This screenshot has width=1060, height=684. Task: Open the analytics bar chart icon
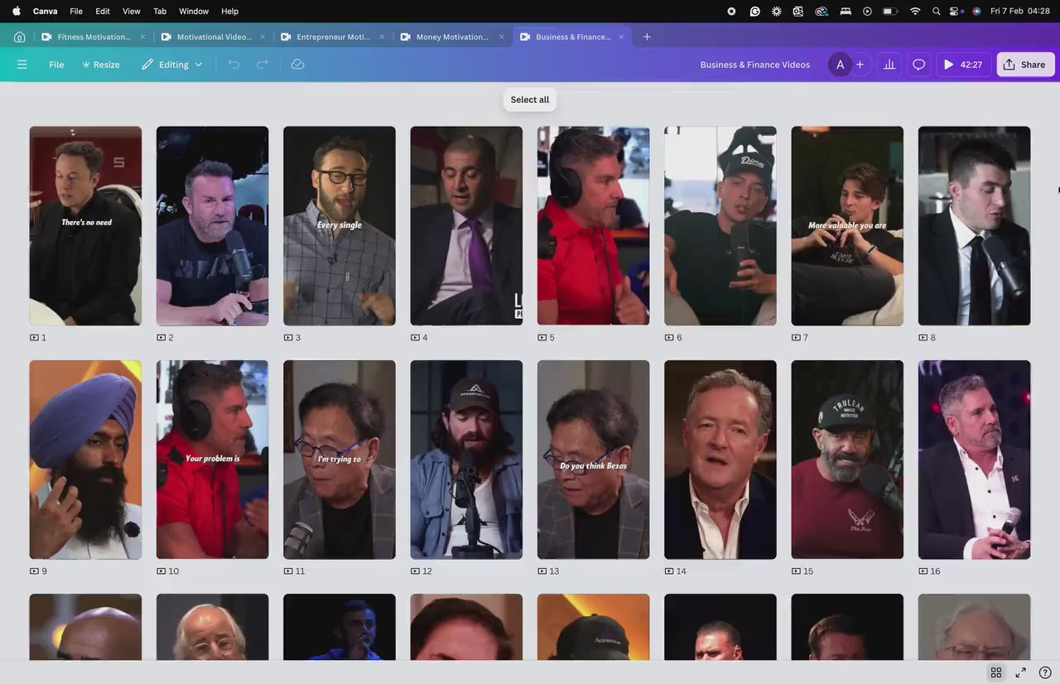(x=889, y=65)
